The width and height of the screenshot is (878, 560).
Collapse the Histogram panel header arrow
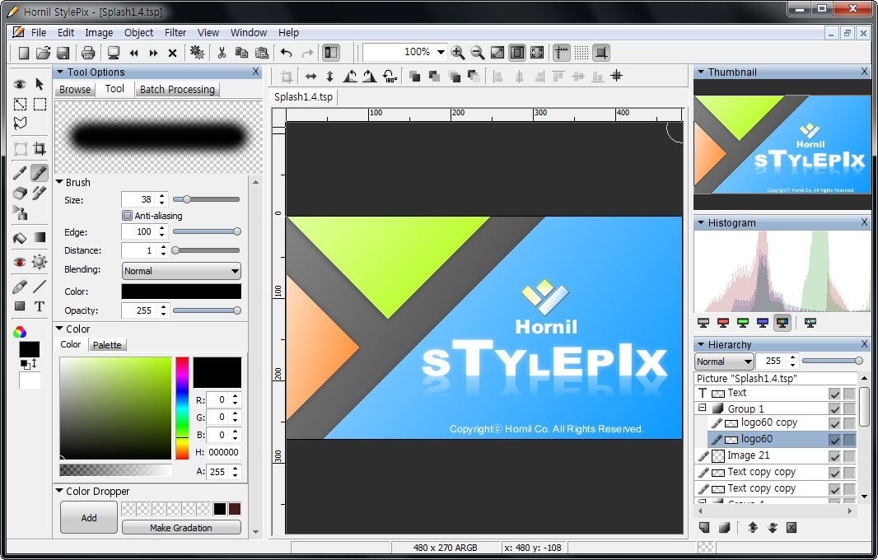pyautogui.click(x=700, y=223)
